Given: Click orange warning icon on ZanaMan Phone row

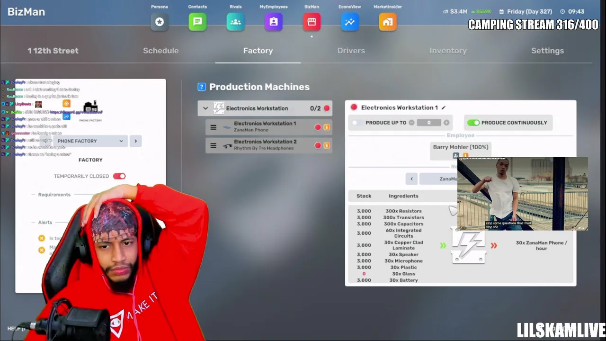Looking at the screenshot, I should point(326,127).
